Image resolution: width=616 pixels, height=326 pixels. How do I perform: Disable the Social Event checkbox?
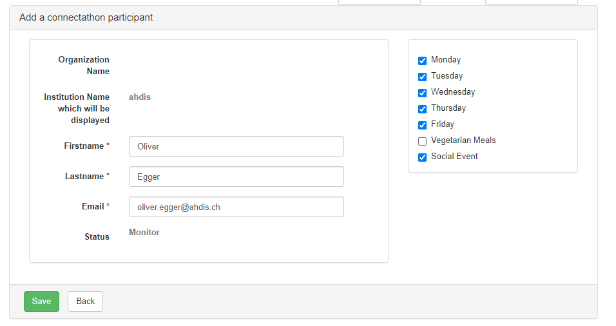422,157
